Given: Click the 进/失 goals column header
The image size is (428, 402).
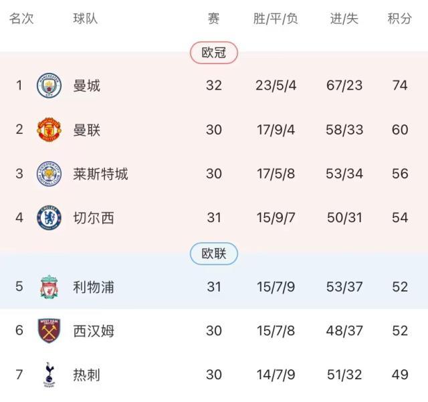Looking at the screenshot, I should [x=345, y=19].
